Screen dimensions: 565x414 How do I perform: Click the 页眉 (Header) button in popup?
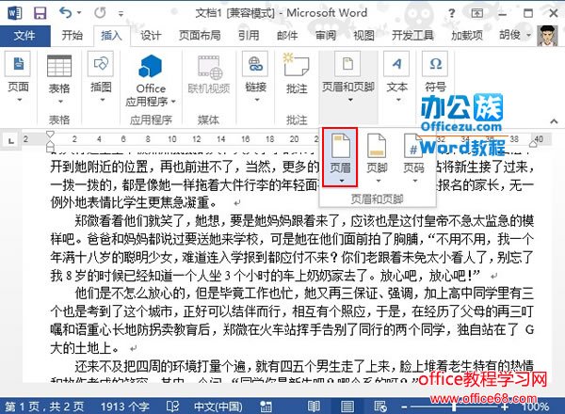340,157
